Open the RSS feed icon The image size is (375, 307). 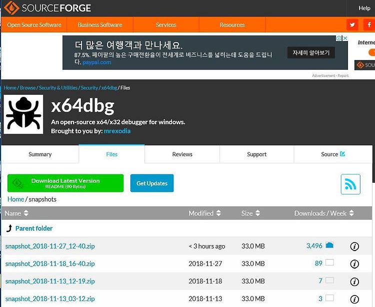(x=350, y=184)
